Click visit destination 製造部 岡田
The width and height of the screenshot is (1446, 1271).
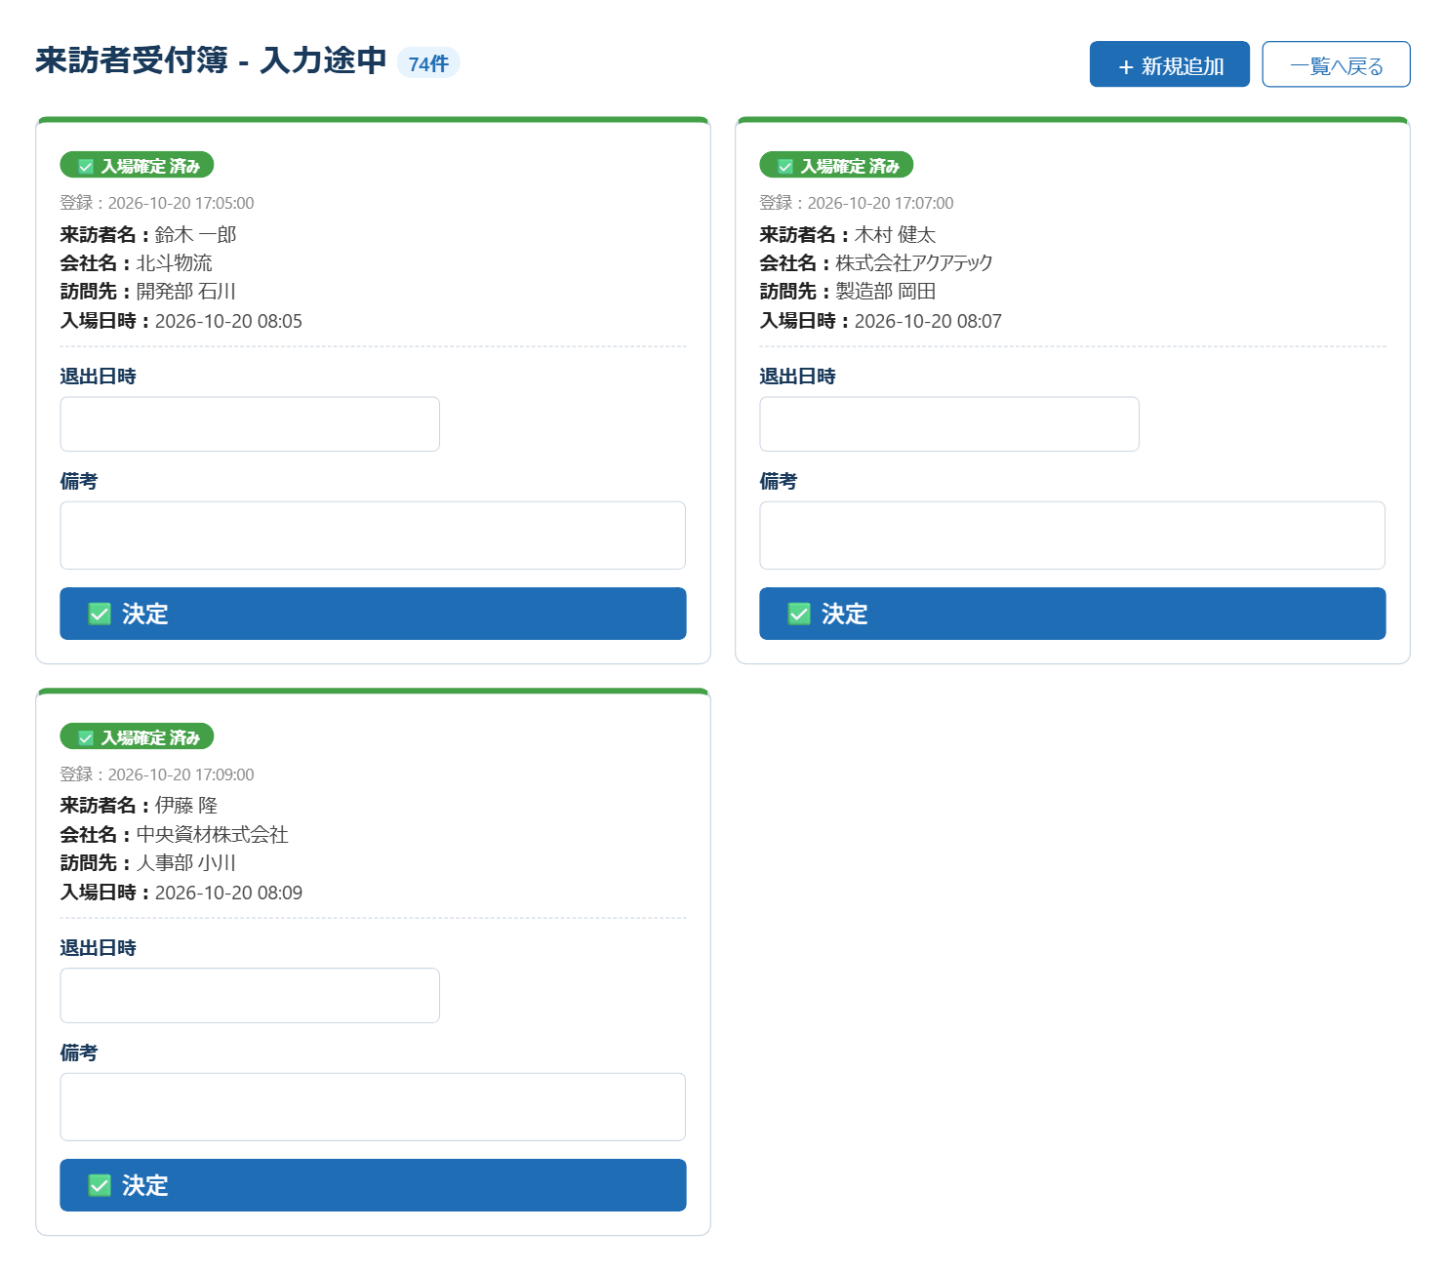click(886, 292)
